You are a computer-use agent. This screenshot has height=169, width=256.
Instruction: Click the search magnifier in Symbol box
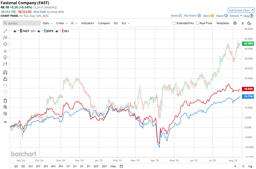[x=5, y=23]
